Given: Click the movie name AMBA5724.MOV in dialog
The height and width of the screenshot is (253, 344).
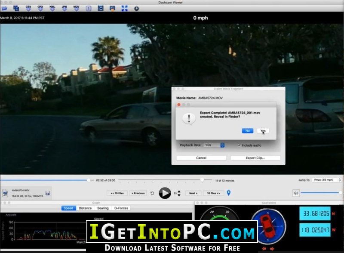Looking at the screenshot, I should click(210, 98).
